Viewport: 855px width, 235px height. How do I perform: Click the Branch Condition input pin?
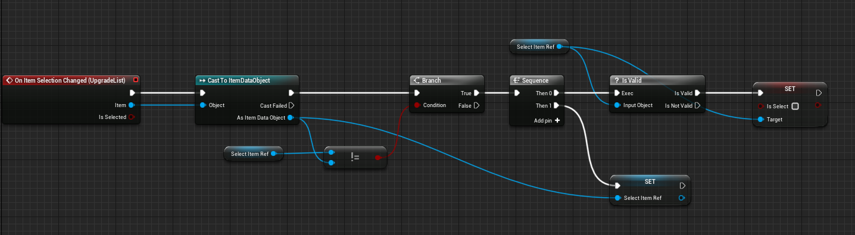[x=417, y=105]
